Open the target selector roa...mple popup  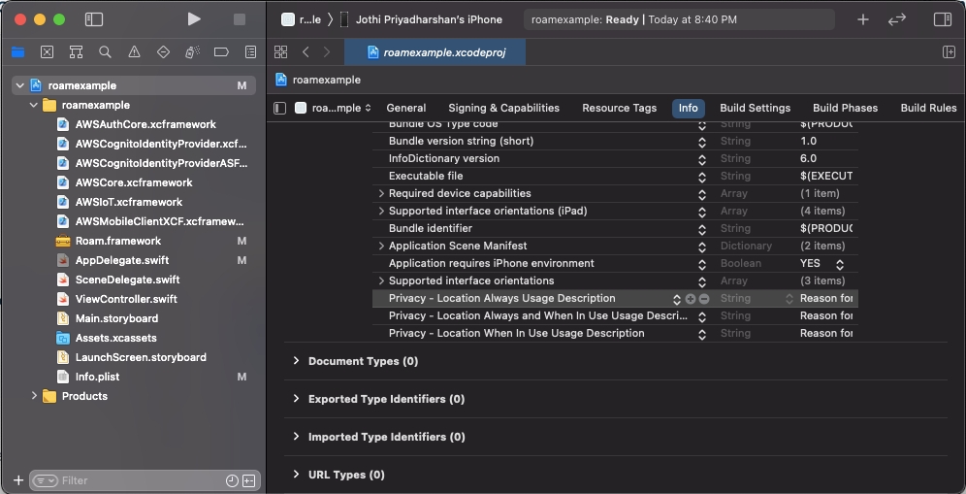click(x=333, y=108)
